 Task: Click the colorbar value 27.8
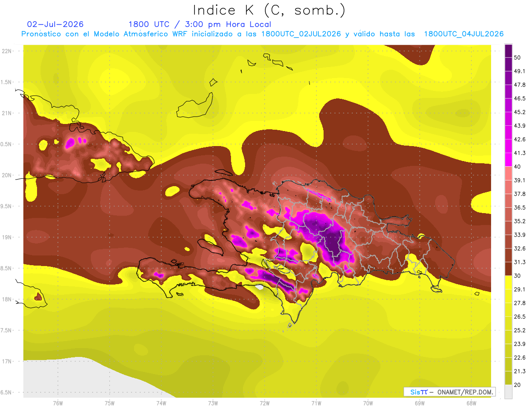click(x=520, y=303)
